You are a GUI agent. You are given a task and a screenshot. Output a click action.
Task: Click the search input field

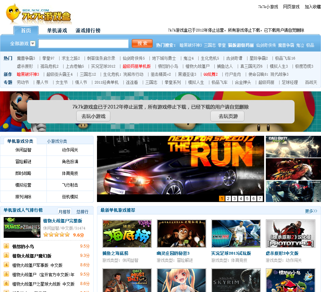[x=83, y=43]
